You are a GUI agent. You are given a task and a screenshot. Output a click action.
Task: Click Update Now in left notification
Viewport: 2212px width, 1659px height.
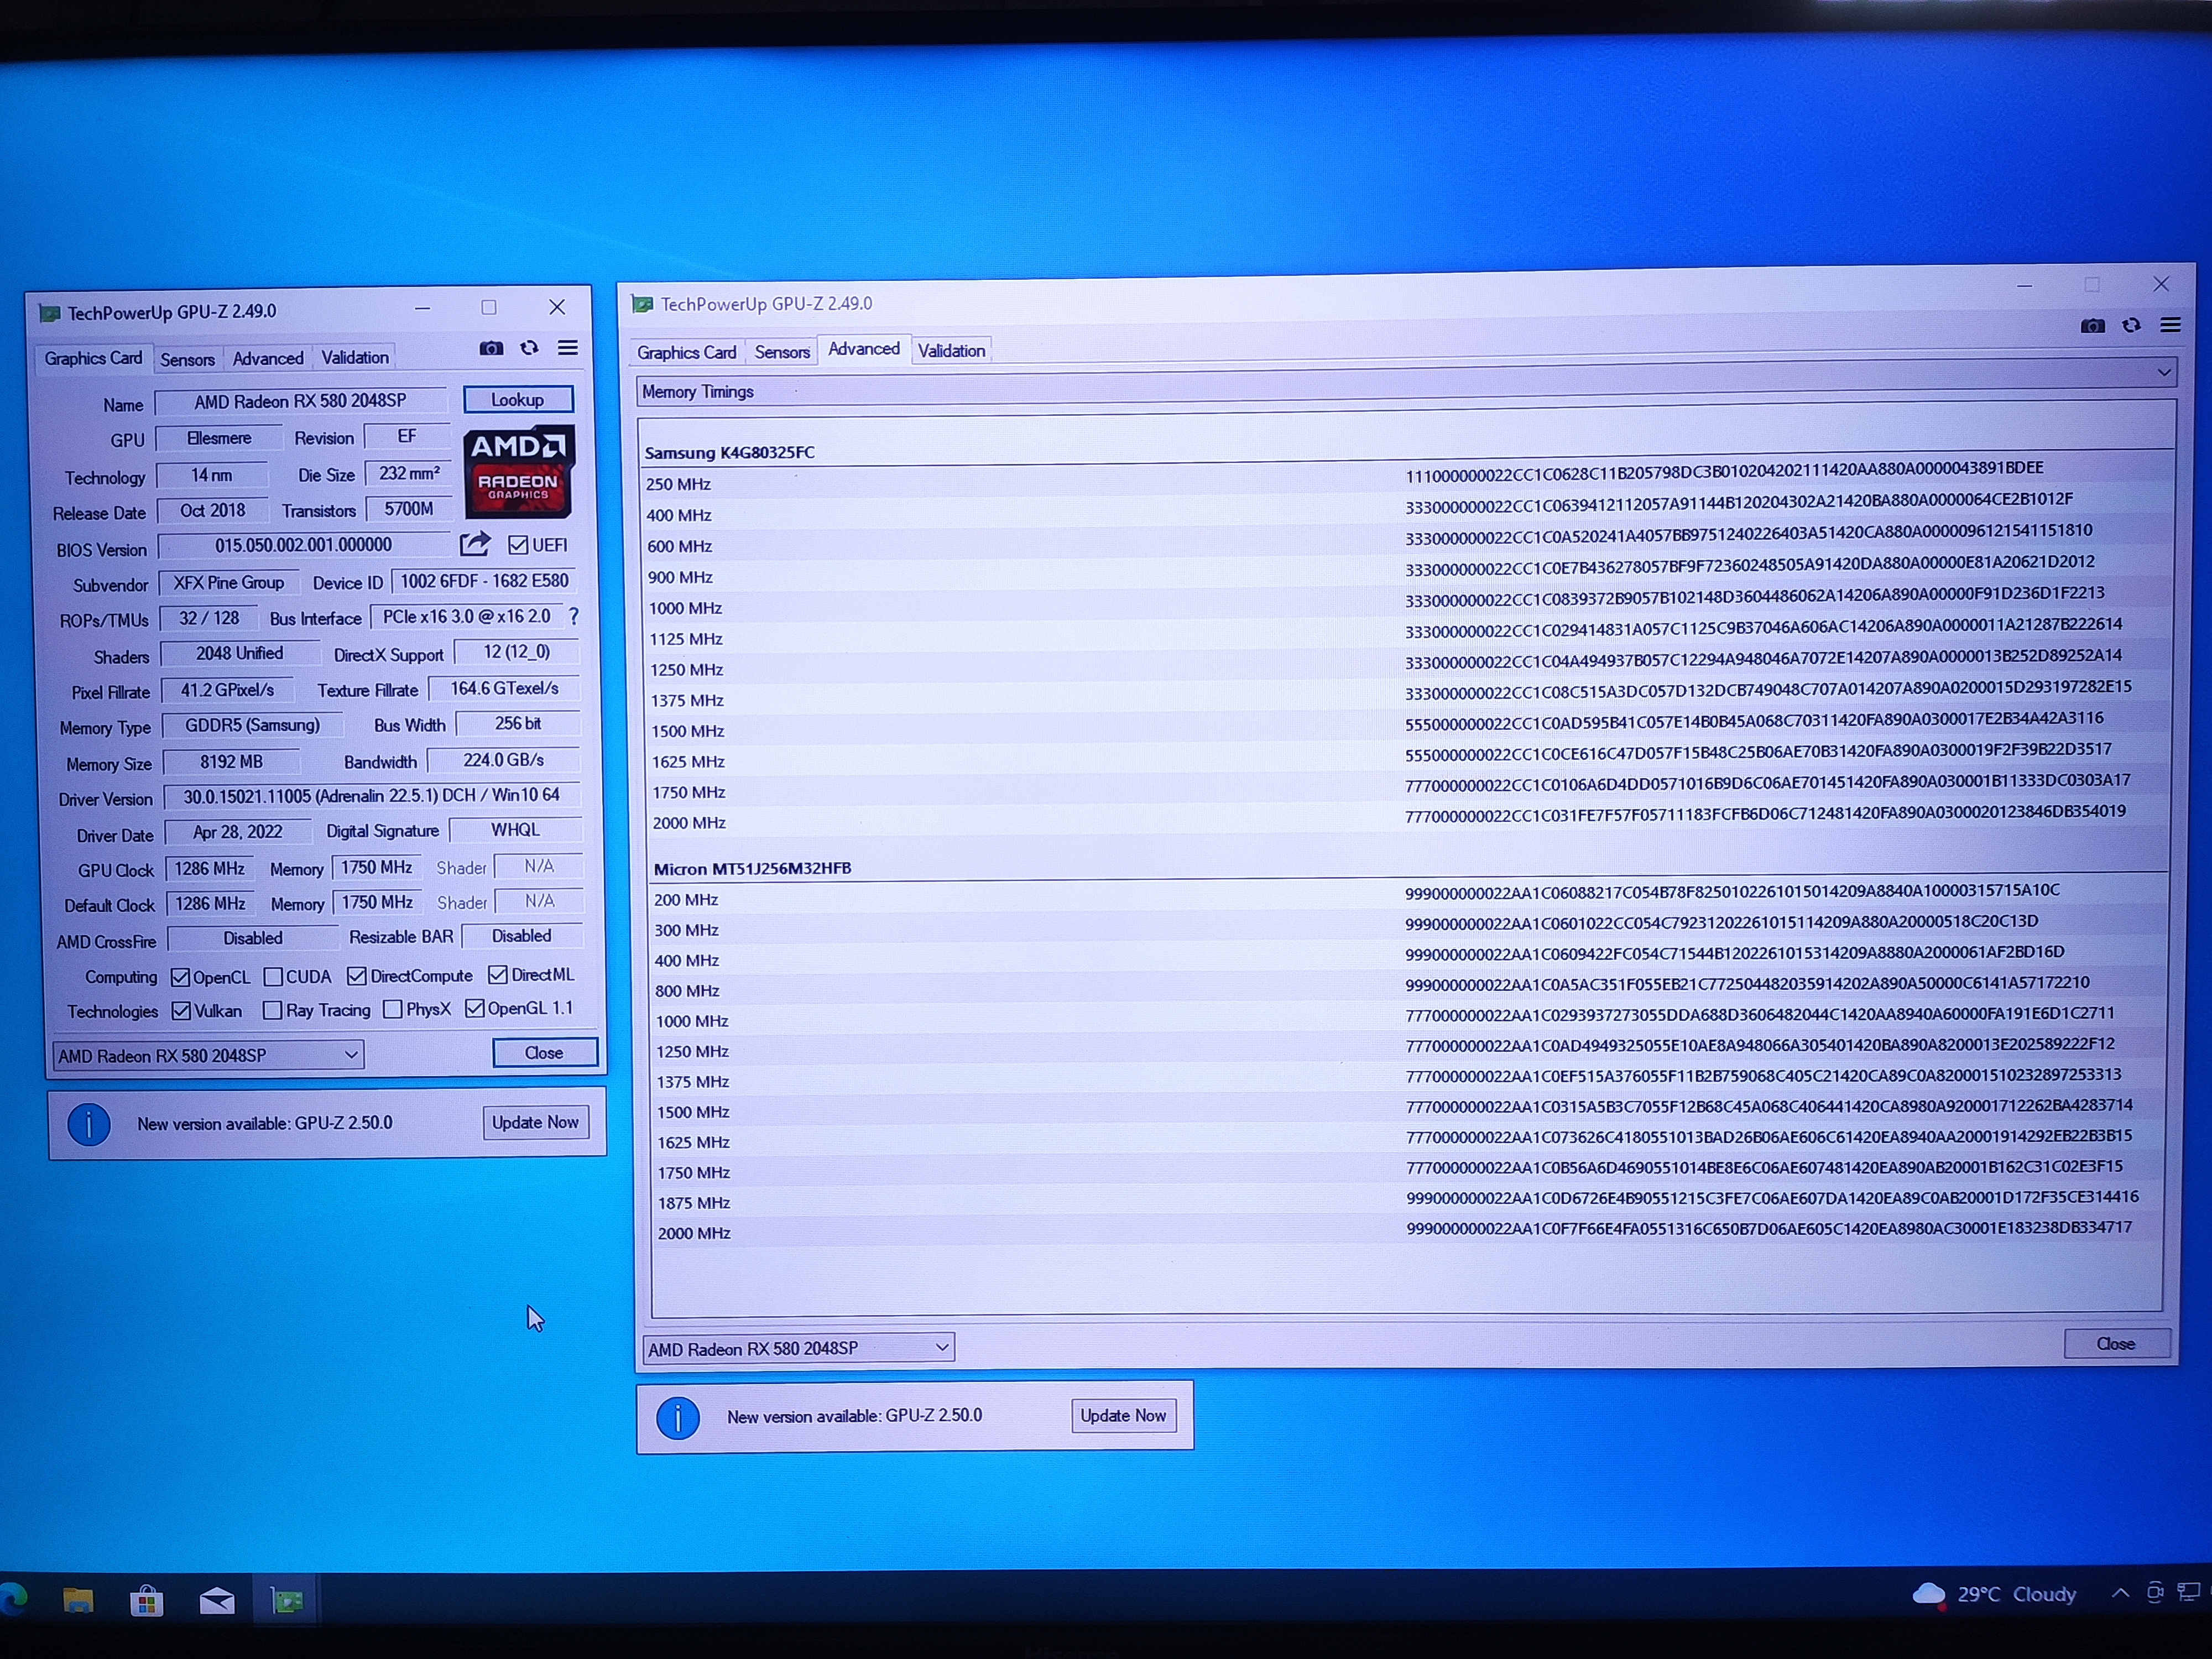[x=535, y=1122]
